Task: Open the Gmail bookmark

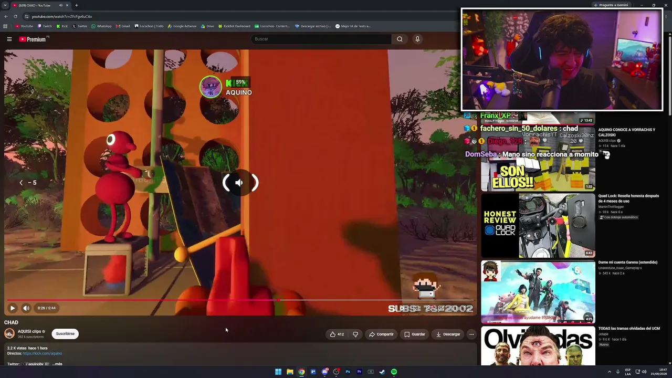Action: (x=123, y=26)
